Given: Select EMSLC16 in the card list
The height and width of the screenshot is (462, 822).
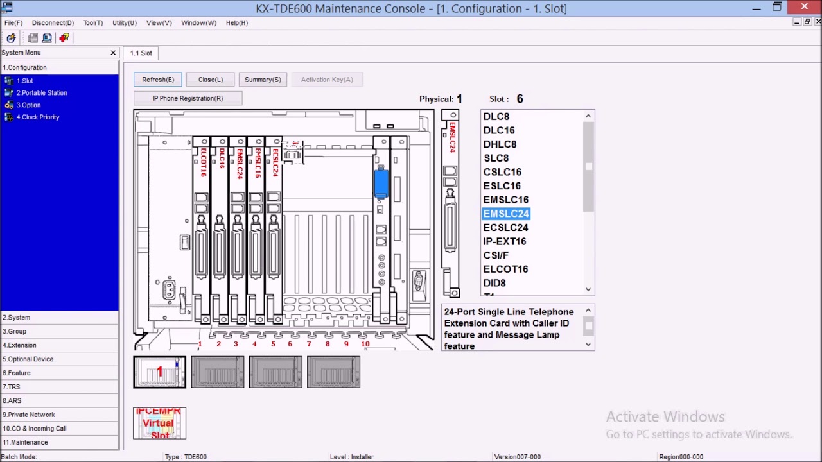Looking at the screenshot, I should click(506, 200).
